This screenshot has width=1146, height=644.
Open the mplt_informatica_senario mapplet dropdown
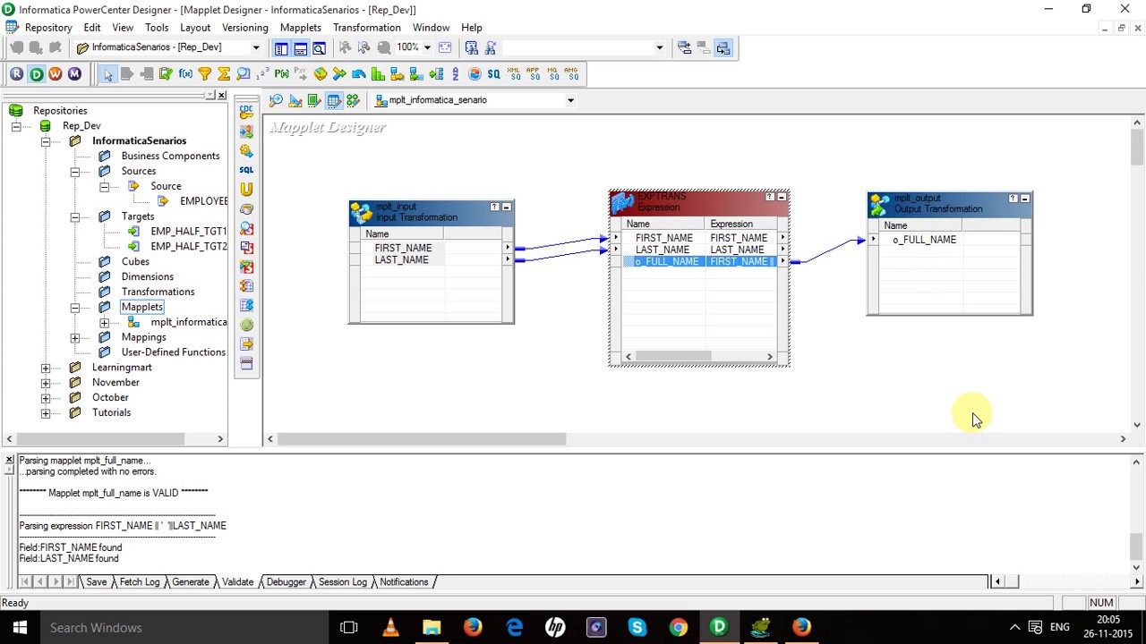point(570,100)
